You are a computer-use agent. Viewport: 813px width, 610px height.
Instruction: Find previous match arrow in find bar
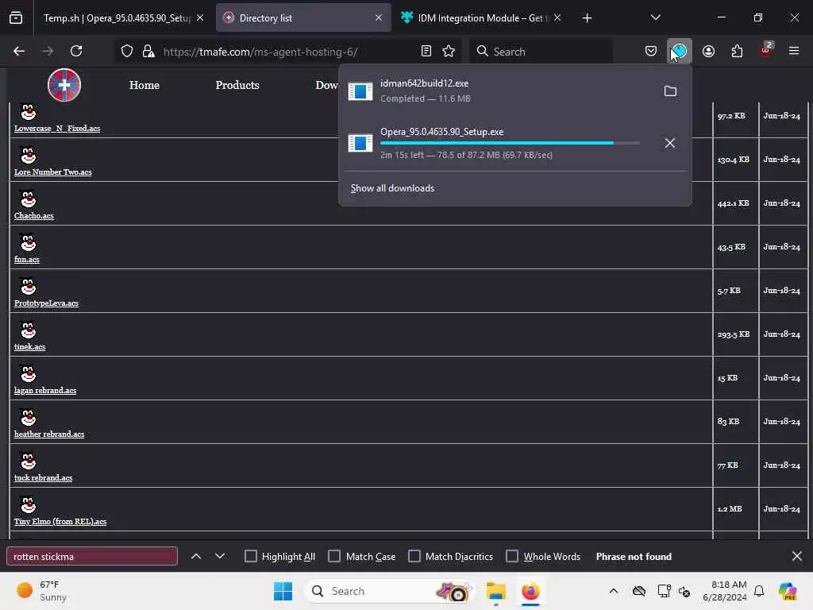[196, 556]
